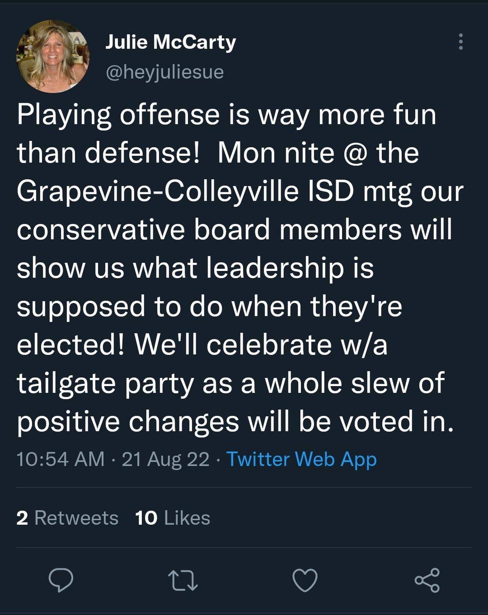Click the 10:54 AM timestamp
This screenshot has height=615, width=488.
[x=60, y=459]
